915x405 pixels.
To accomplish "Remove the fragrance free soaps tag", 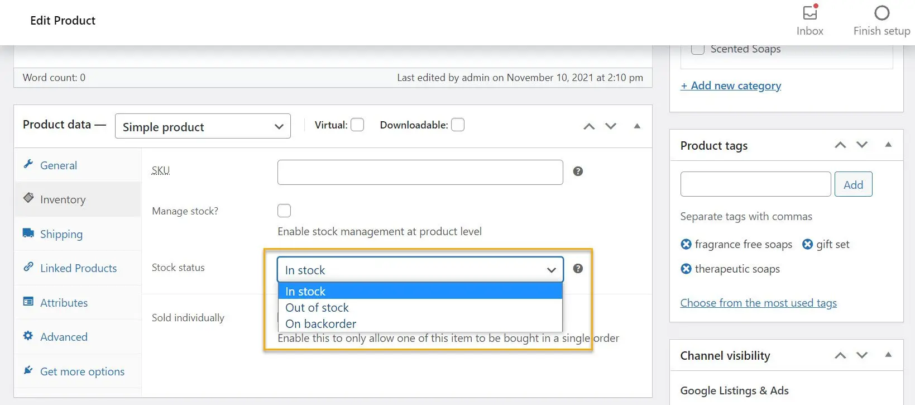I will click(686, 244).
